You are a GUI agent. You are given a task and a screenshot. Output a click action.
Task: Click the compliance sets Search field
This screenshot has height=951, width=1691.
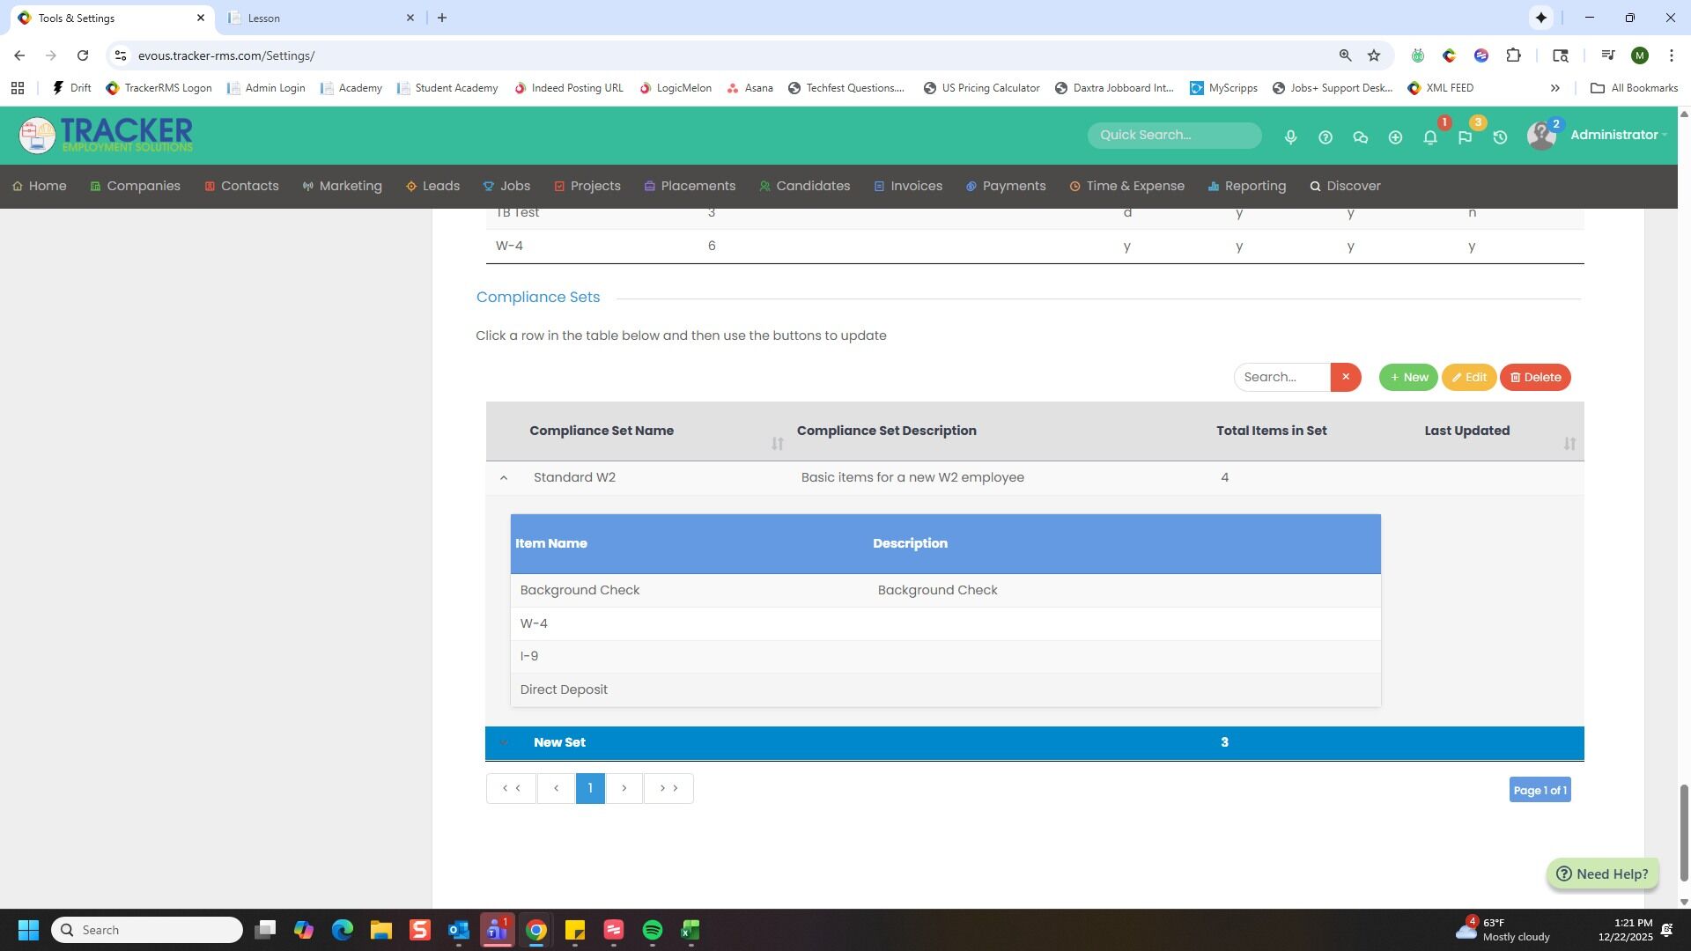(1281, 377)
